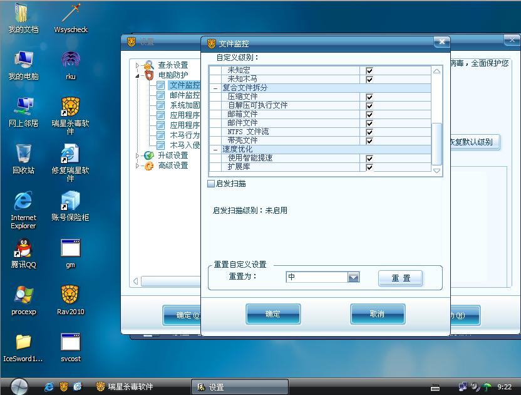Click 取消 in the 文件监控 dialog
This screenshot has height=395, width=521.
[x=377, y=314]
